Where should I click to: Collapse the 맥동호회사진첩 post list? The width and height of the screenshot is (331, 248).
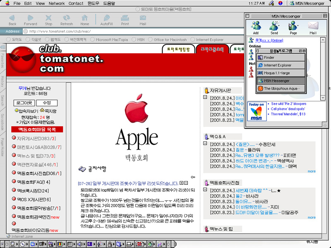pyautogui.click(x=205, y=190)
